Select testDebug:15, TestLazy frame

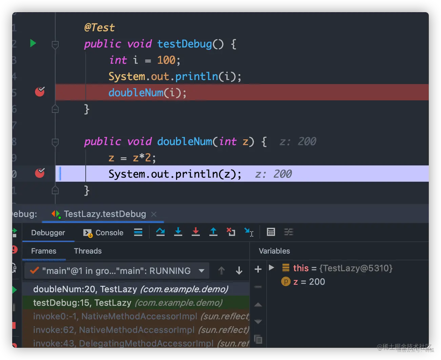point(136,303)
